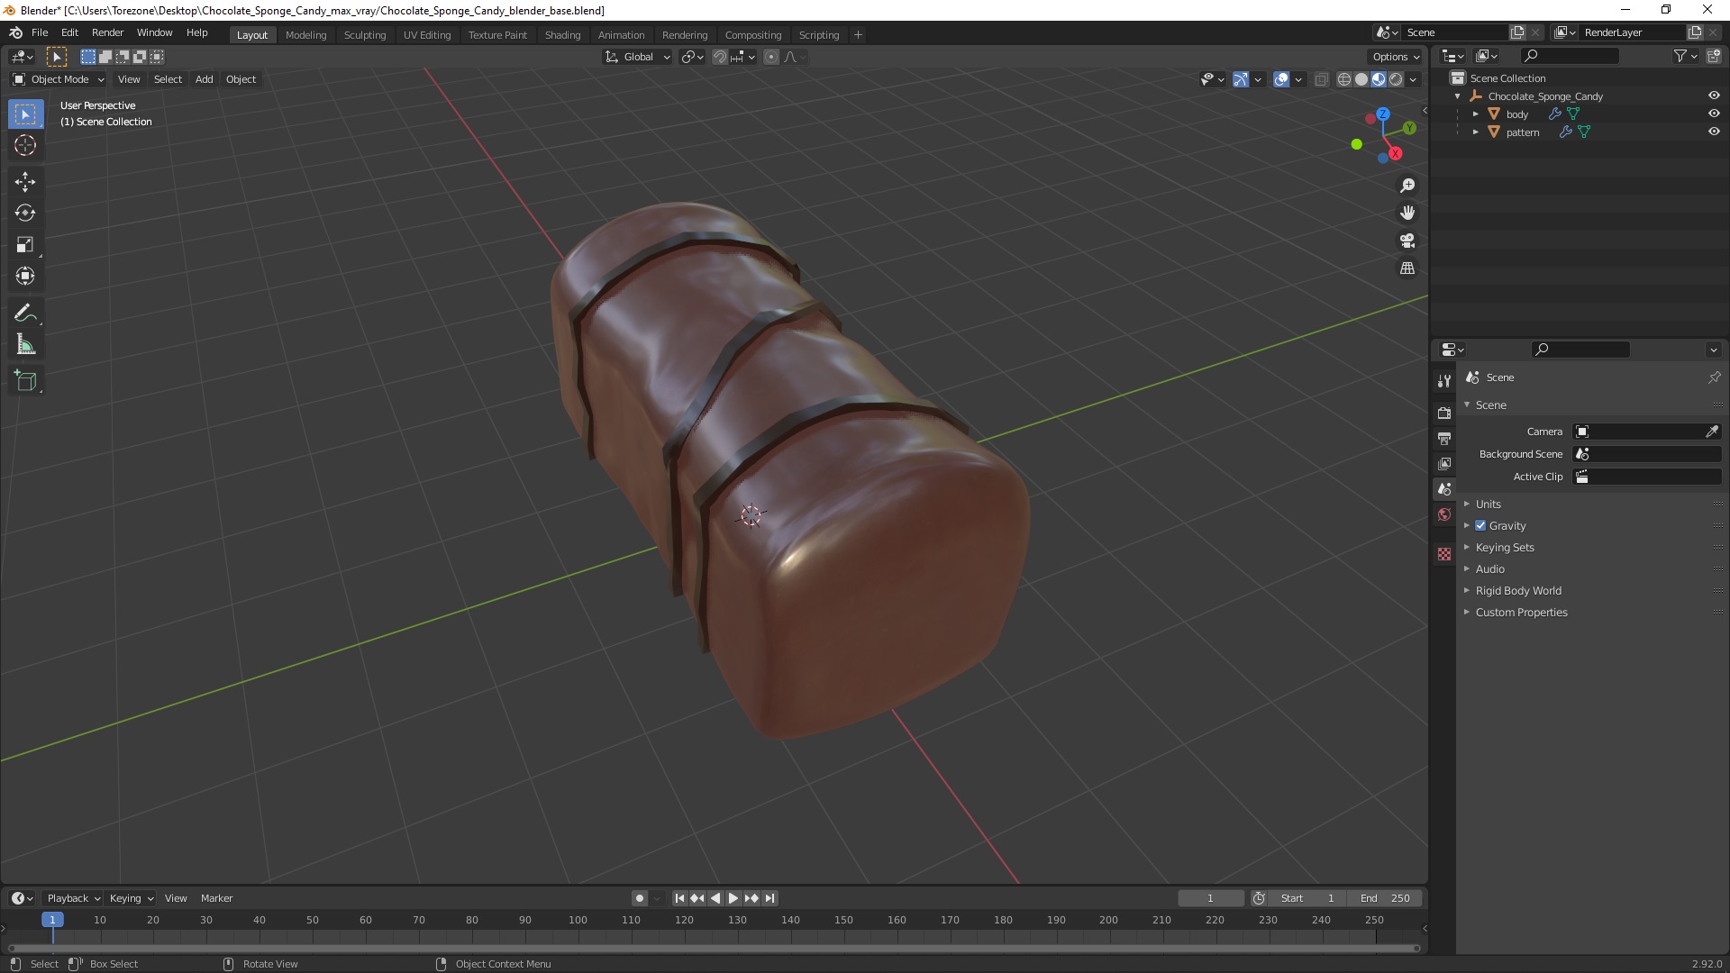Jump to the timeline end frame
The image size is (1730, 973).
click(x=769, y=898)
